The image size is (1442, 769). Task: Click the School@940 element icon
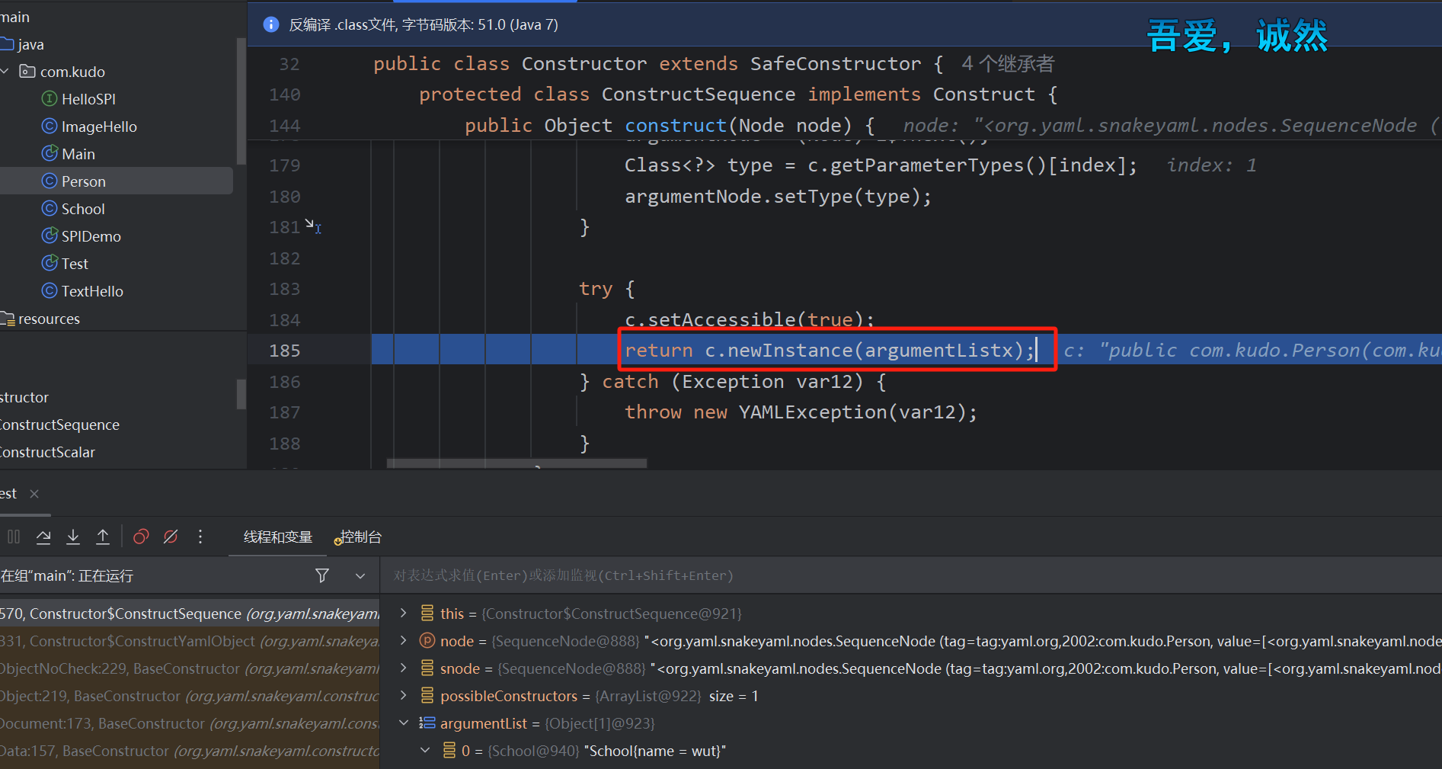449,750
